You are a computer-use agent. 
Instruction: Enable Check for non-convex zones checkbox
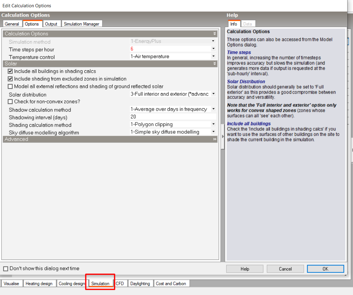click(10, 102)
